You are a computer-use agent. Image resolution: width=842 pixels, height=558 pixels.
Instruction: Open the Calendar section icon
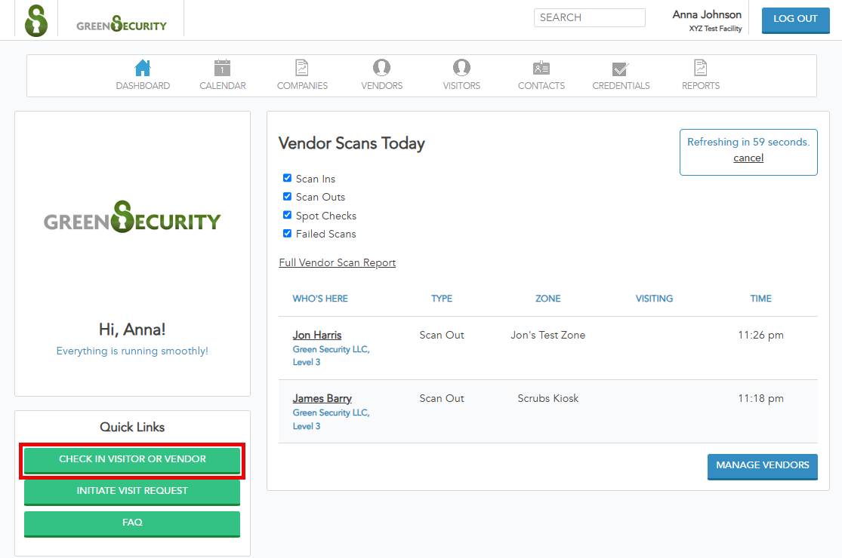pyautogui.click(x=222, y=67)
